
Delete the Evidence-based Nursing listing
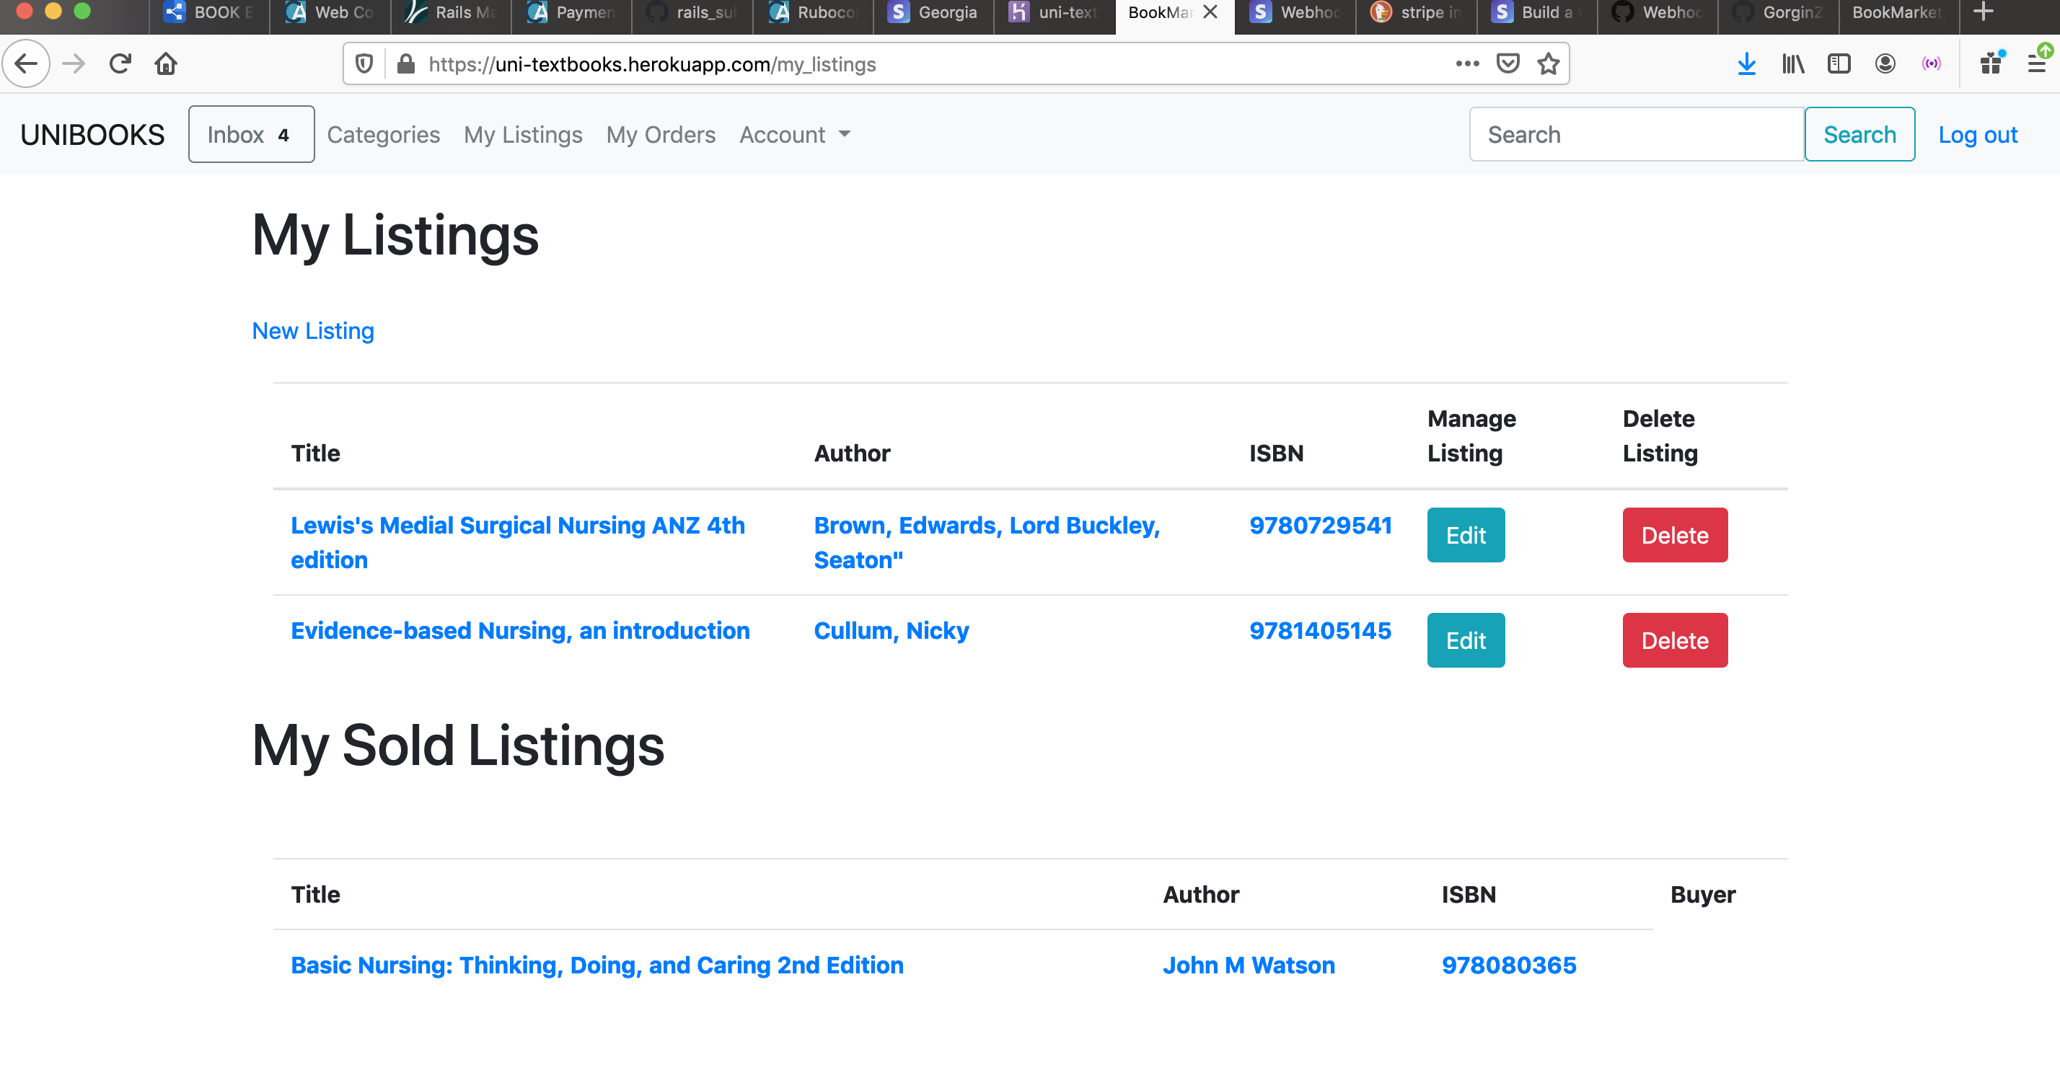point(1675,641)
